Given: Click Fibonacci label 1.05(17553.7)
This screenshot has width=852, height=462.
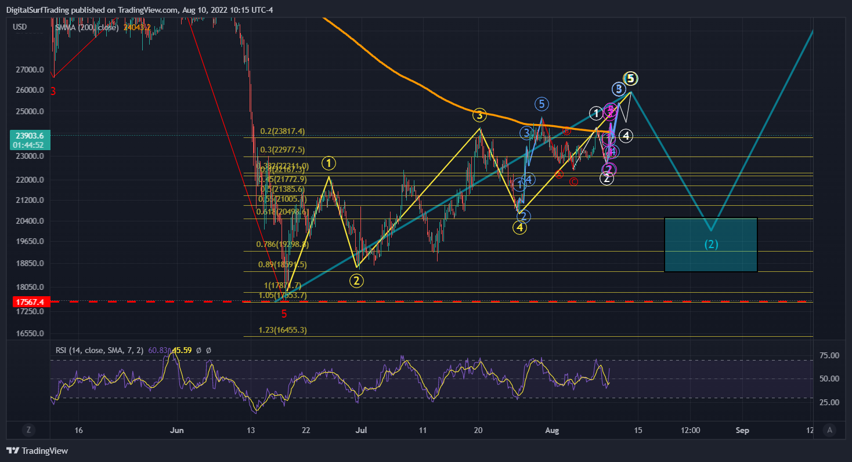Looking at the screenshot, I should coord(283,295).
